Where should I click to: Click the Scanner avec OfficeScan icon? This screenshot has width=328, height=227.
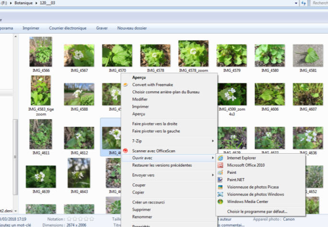pos(126,150)
